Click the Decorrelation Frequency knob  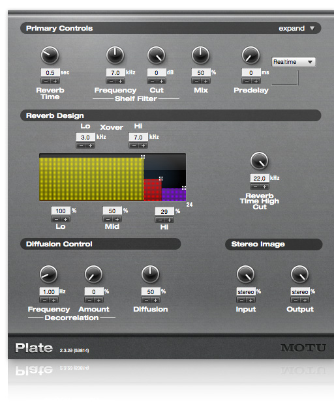pyautogui.click(x=48, y=274)
